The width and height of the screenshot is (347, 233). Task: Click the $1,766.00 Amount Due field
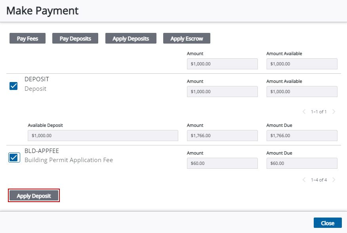click(x=301, y=136)
